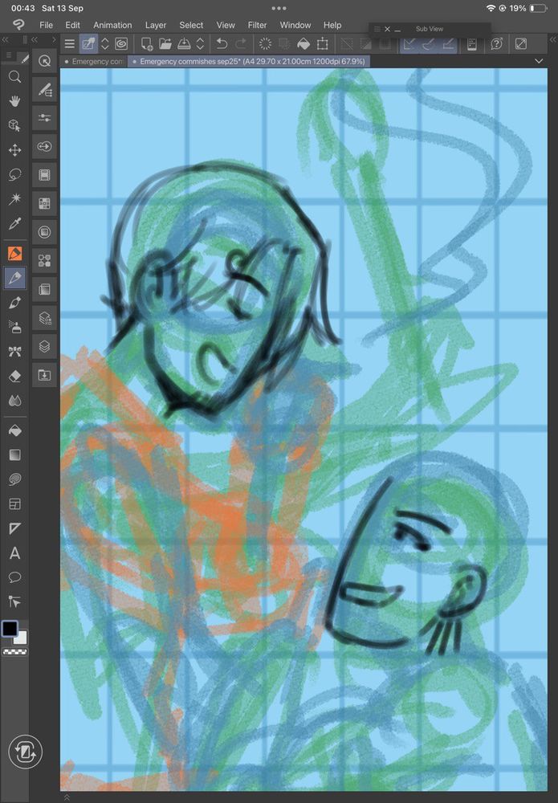This screenshot has width=558, height=803.
Task: Undo the last stroke
Action: [x=222, y=44]
